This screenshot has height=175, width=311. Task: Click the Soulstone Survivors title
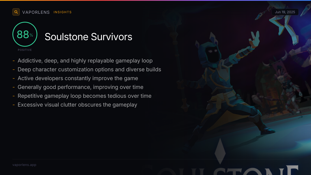[x=88, y=37]
